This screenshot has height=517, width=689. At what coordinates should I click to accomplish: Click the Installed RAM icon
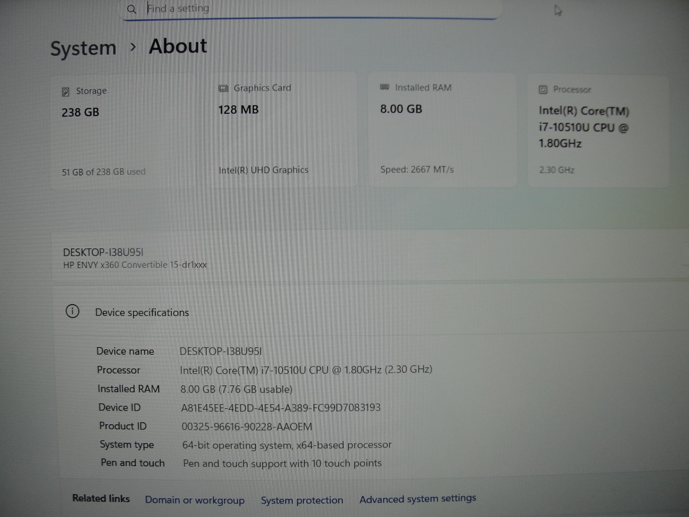point(385,87)
